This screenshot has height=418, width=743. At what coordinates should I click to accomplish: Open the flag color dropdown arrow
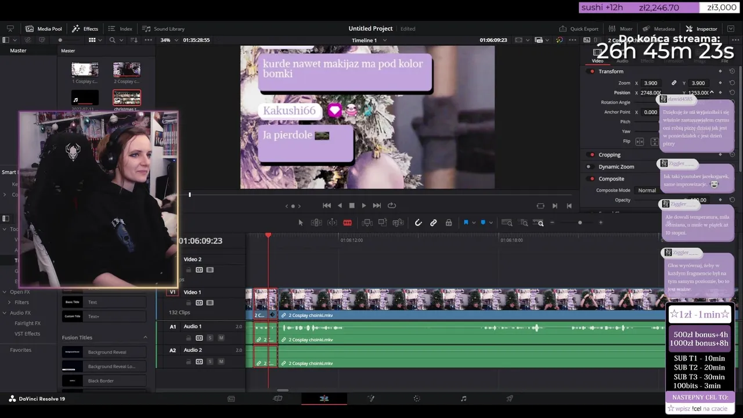474,223
